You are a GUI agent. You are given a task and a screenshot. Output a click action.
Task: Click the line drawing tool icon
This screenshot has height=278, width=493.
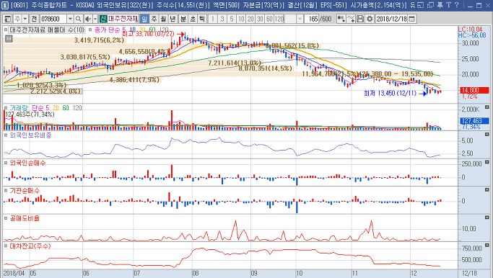point(351,19)
